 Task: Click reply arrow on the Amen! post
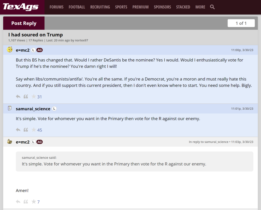click(18, 202)
